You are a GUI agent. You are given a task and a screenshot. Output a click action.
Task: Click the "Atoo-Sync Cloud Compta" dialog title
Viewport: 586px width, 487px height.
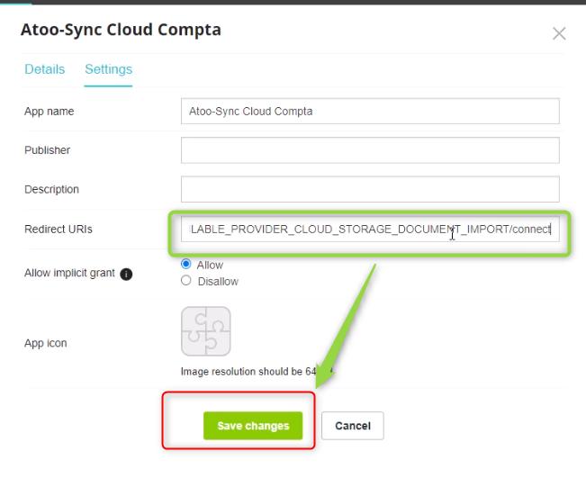coord(121,30)
